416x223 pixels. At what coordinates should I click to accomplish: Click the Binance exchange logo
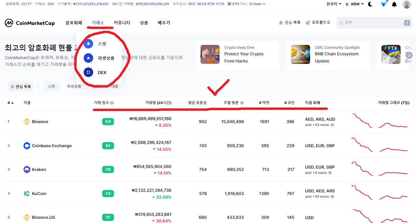(26, 122)
